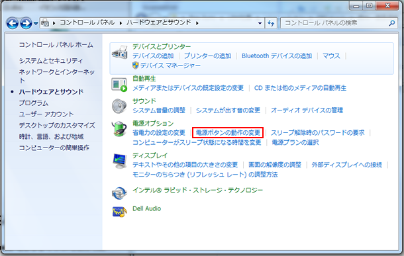Click the magnifier search icon

tap(392, 23)
